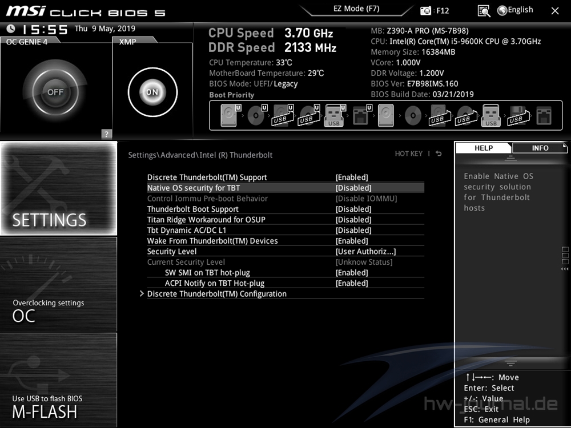Click the question mark help icon under OC Genie
This screenshot has width=571, height=428.
point(106,134)
